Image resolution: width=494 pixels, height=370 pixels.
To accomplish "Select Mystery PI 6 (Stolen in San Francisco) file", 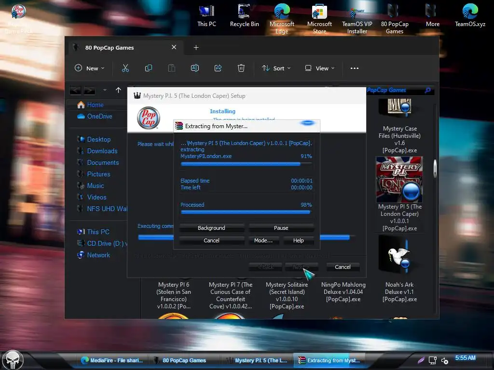I will (x=174, y=295).
